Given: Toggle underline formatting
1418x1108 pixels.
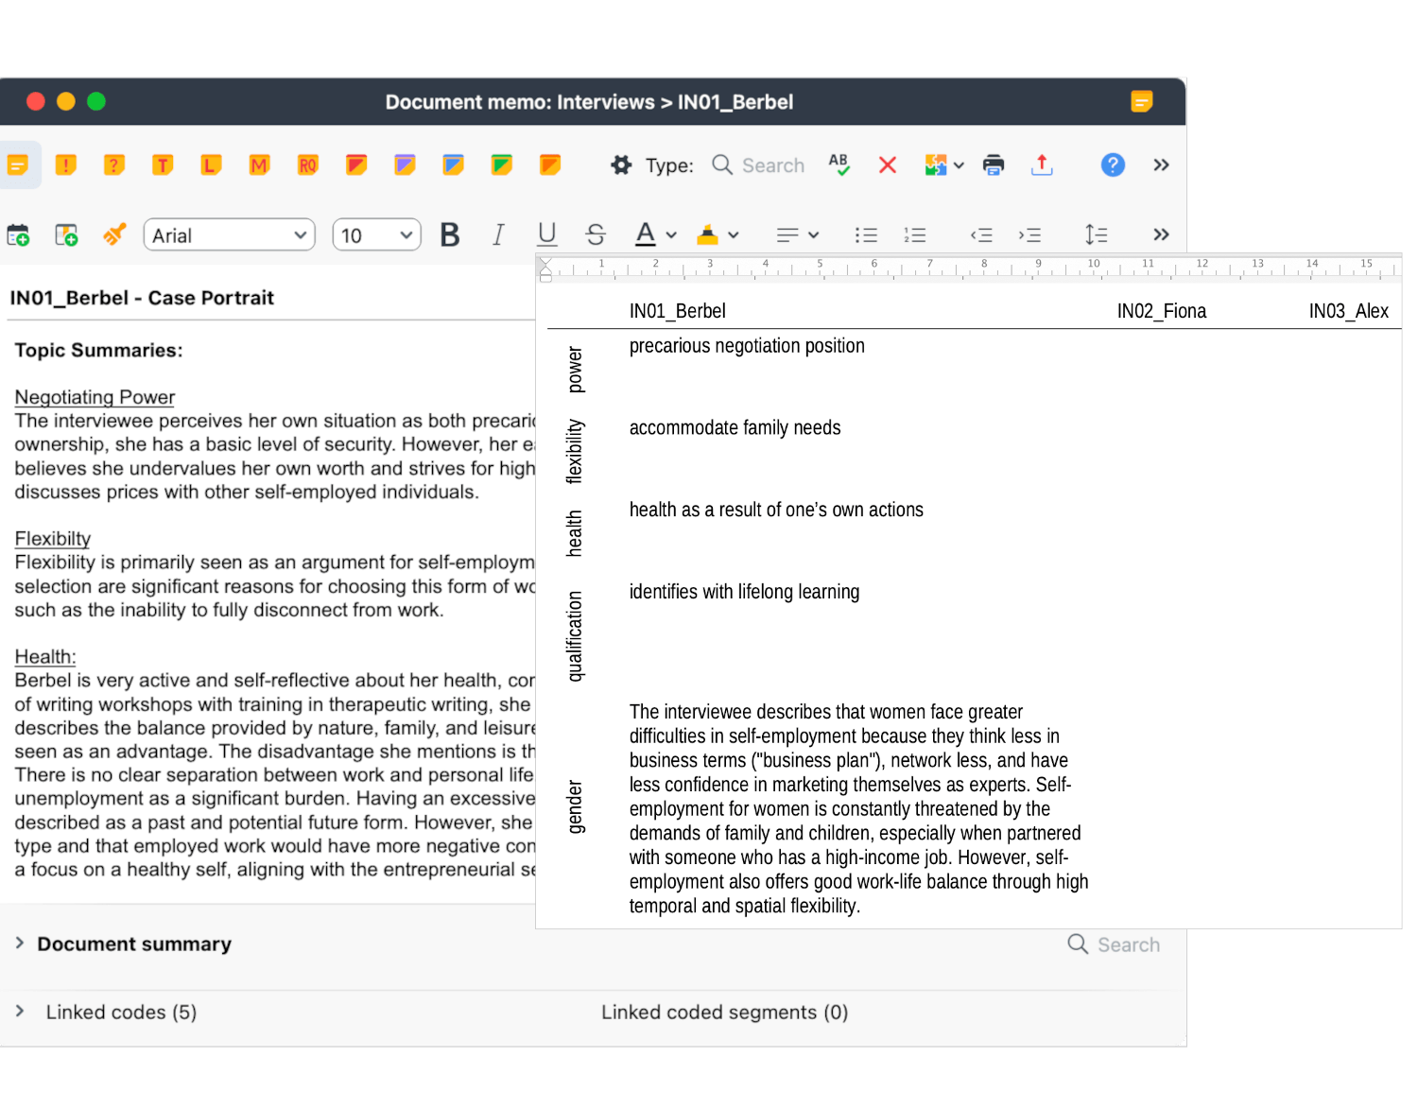Looking at the screenshot, I should pyautogui.click(x=546, y=234).
